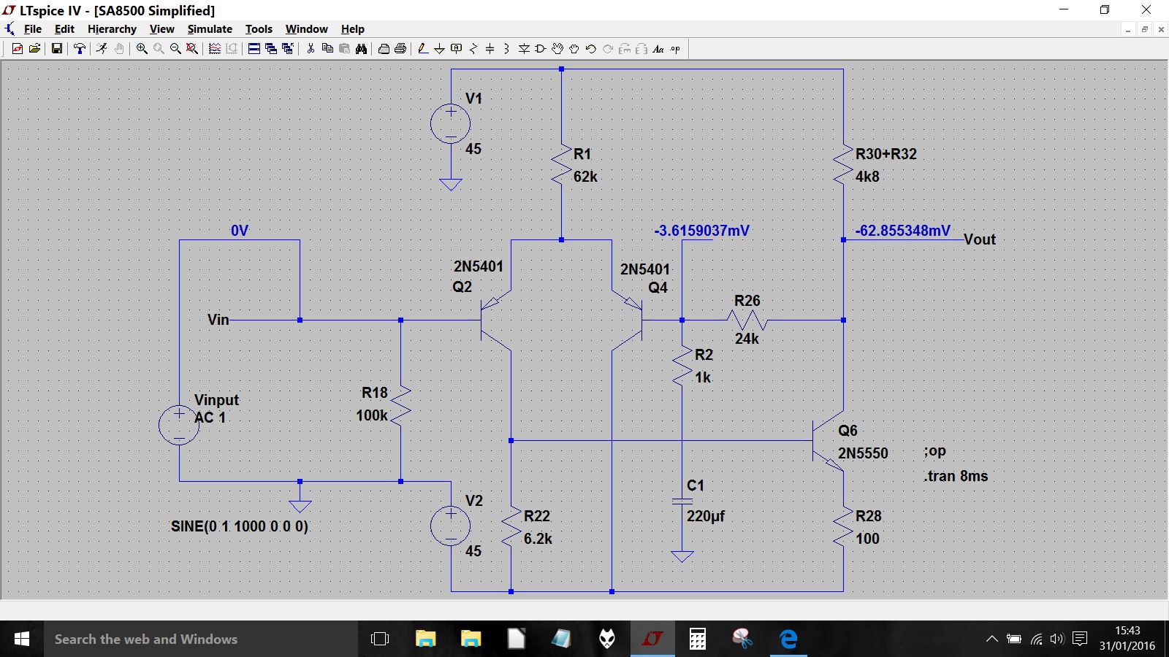Click the V2 voltage source symbol
Viewport: 1169px width, 657px height.
coord(451,526)
